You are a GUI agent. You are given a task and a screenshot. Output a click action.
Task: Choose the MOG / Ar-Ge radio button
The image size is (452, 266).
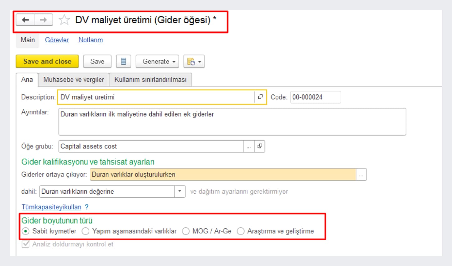click(186, 231)
